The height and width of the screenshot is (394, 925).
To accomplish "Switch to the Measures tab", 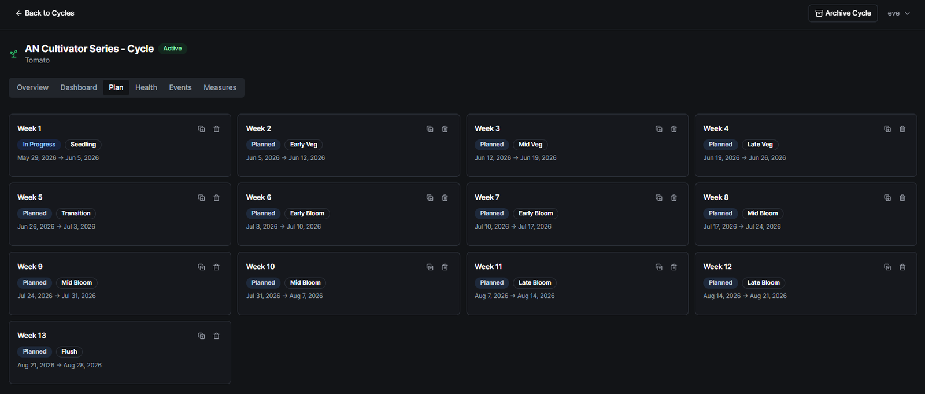I will pyautogui.click(x=220, y=87).
